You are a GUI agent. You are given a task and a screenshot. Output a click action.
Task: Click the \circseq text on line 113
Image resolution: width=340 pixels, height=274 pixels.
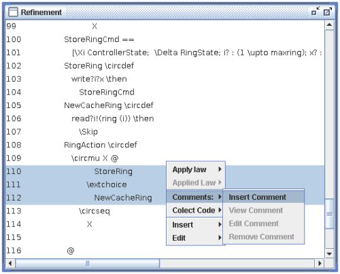95,211
